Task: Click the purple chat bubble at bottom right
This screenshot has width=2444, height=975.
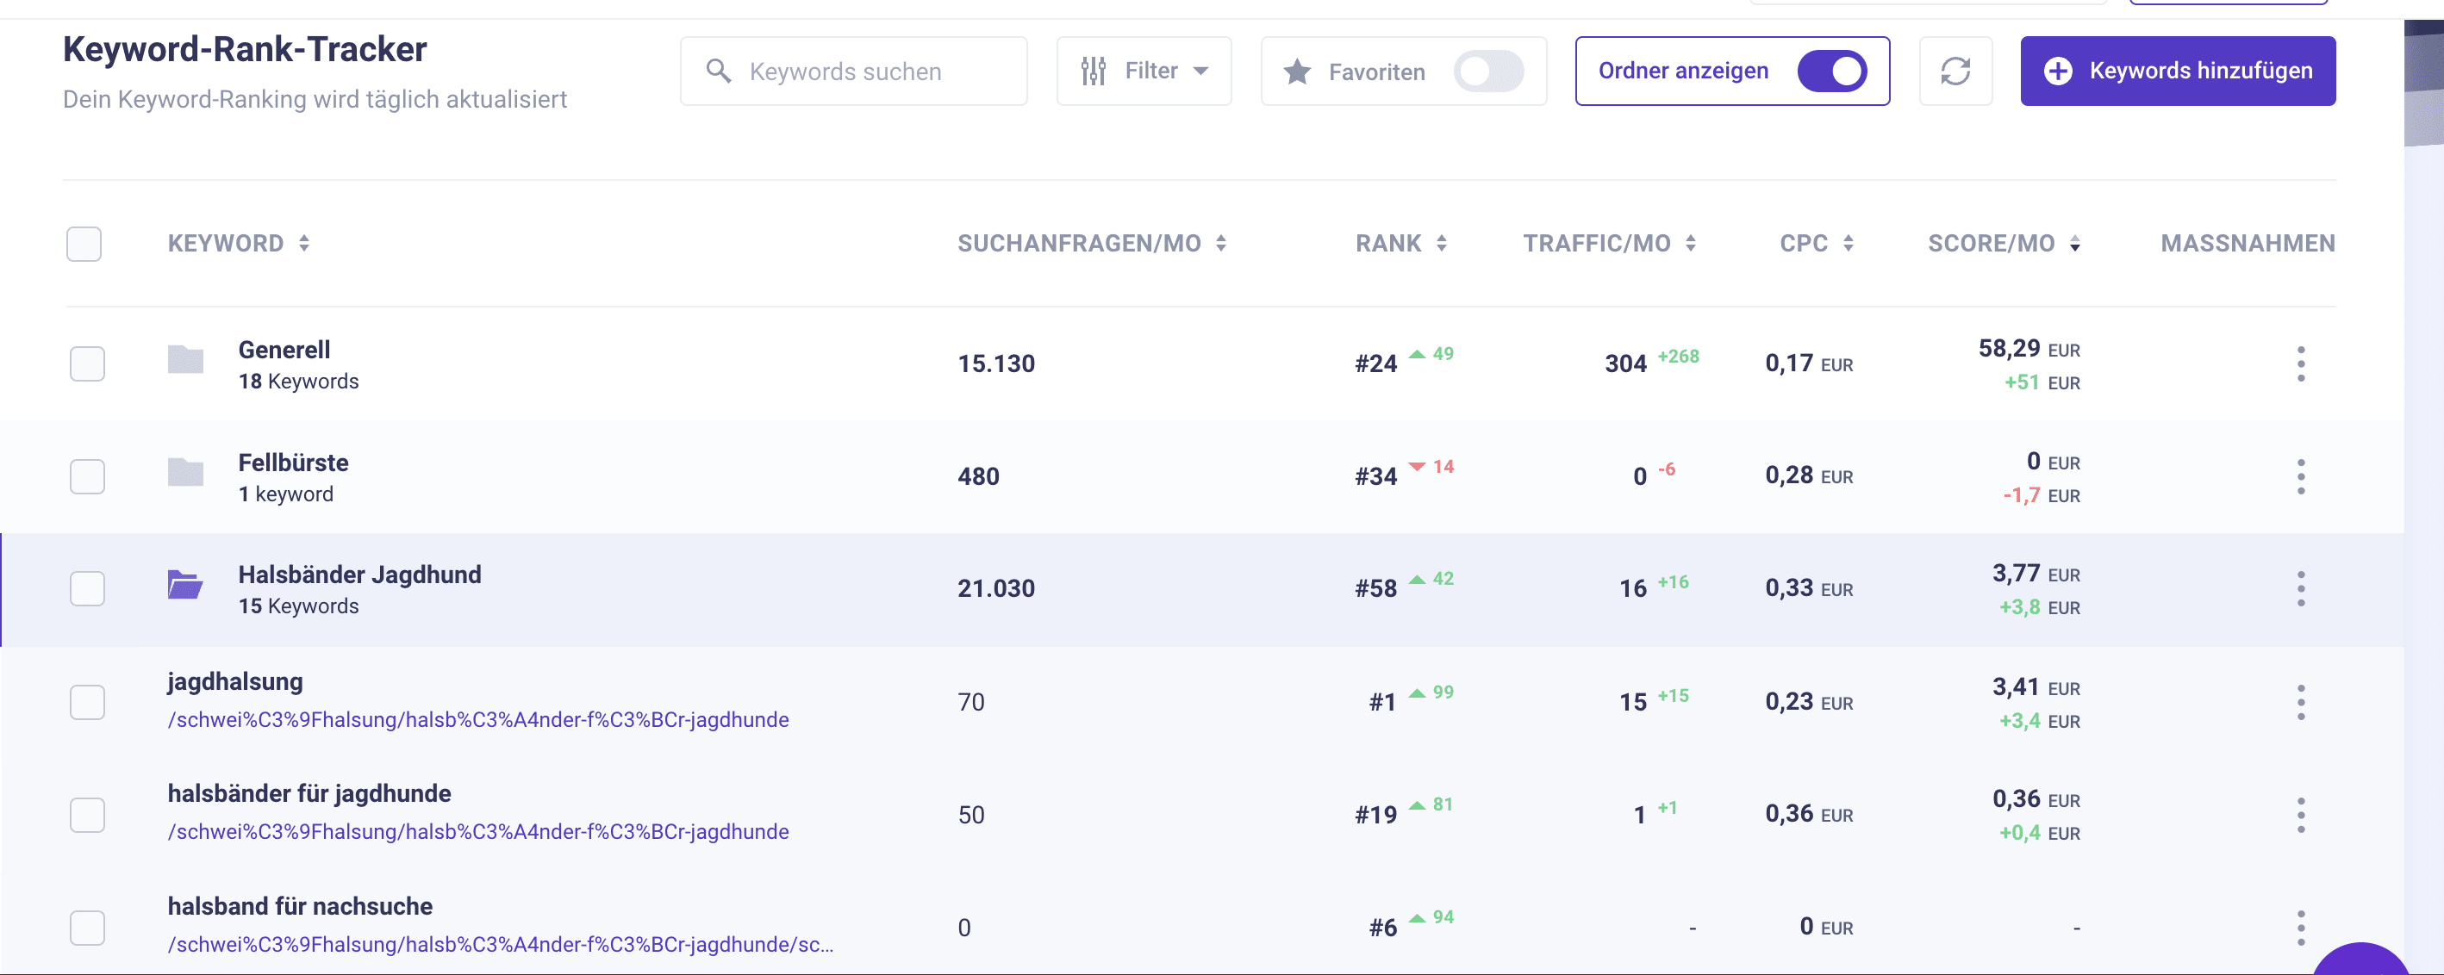Action: click(x=2361, y=959)
